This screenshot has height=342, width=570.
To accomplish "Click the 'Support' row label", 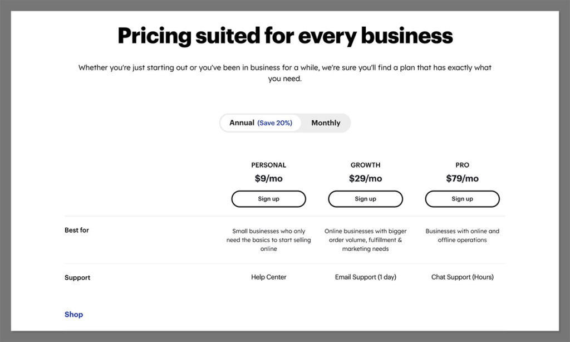I will pos(77,277).
